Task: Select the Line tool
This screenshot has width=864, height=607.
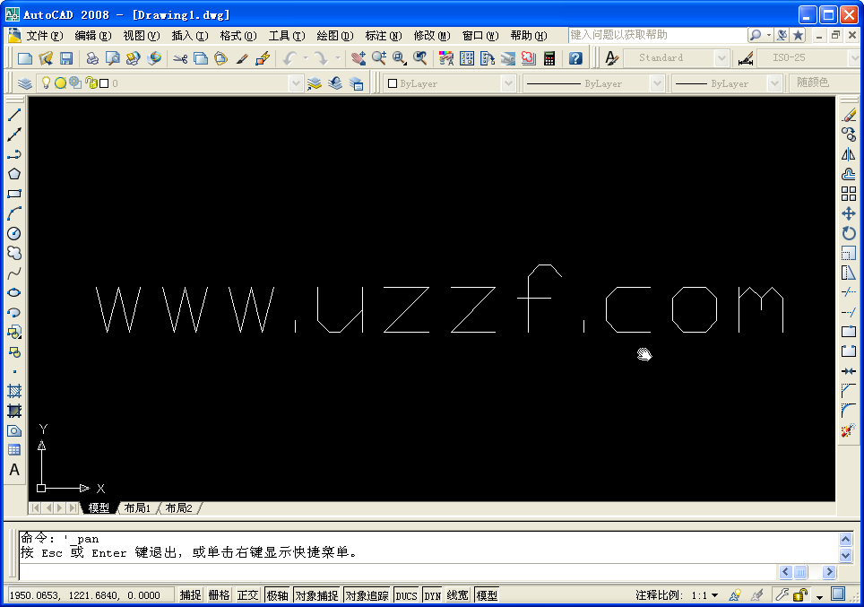Action: pos(13,115)
